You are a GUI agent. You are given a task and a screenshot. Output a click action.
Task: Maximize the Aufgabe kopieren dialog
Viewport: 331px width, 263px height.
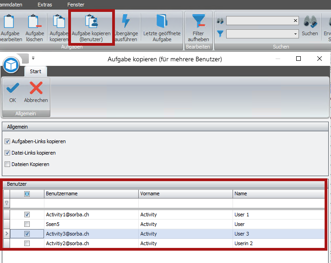298,59
